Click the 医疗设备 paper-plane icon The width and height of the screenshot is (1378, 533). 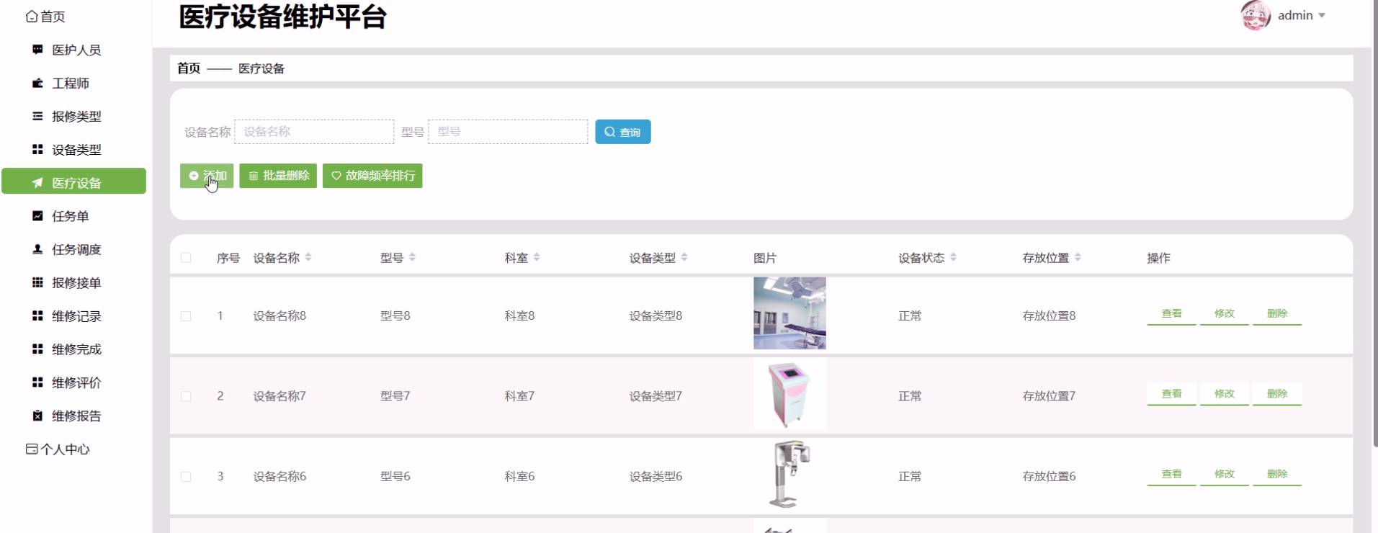37,183
